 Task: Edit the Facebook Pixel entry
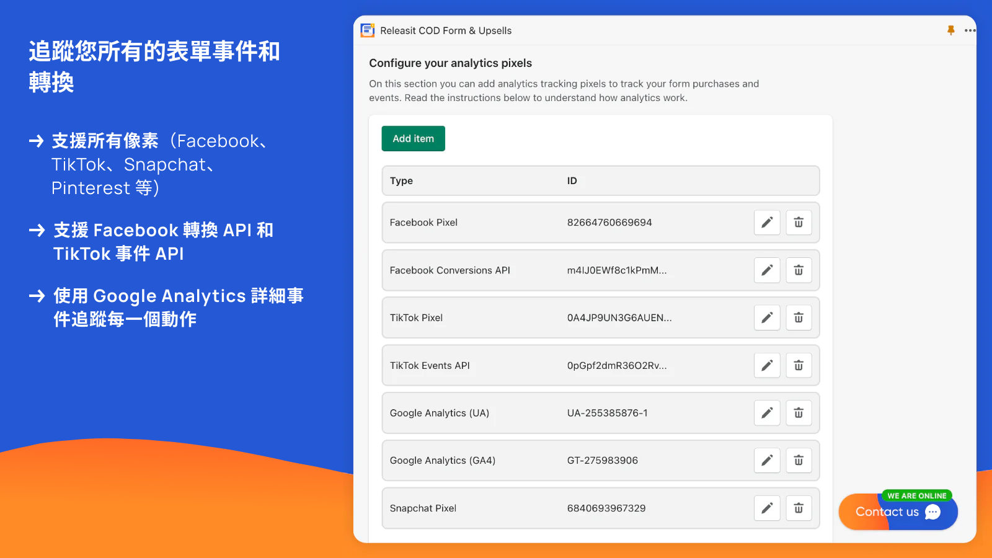(x=767, y=223)
